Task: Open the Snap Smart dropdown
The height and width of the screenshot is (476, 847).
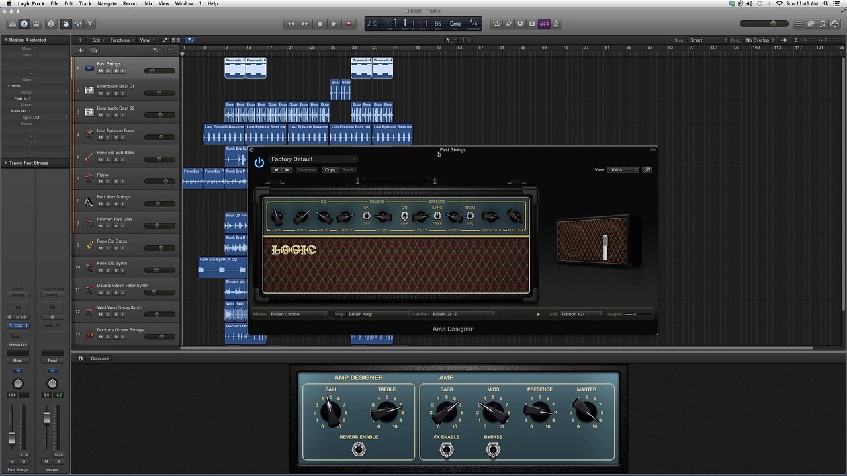Action: coord(707,40)
